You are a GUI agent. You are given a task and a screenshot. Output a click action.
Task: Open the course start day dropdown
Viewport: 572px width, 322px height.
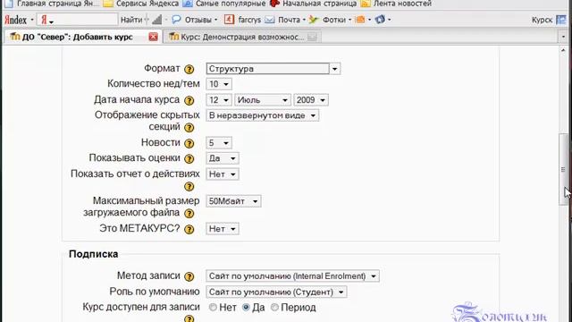(x=219, y=100)
